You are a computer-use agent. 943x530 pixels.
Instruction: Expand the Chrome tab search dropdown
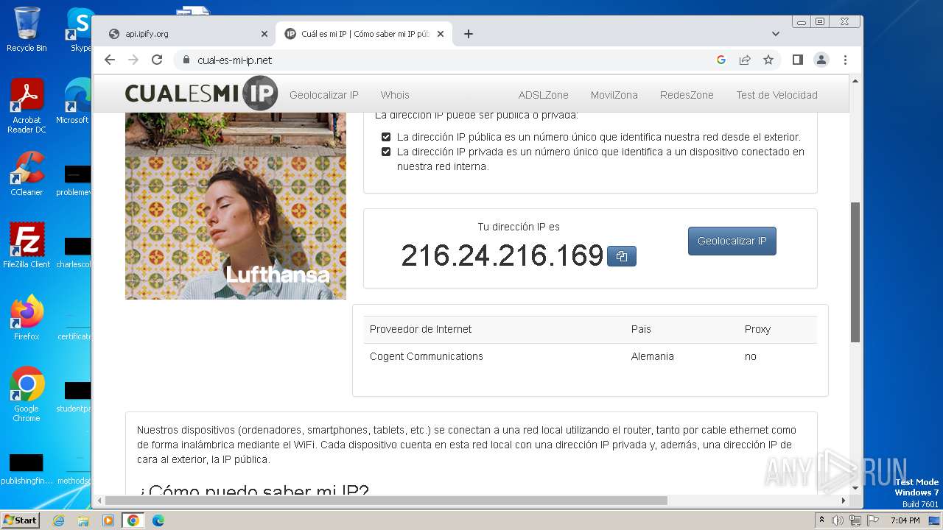(776, 34)
